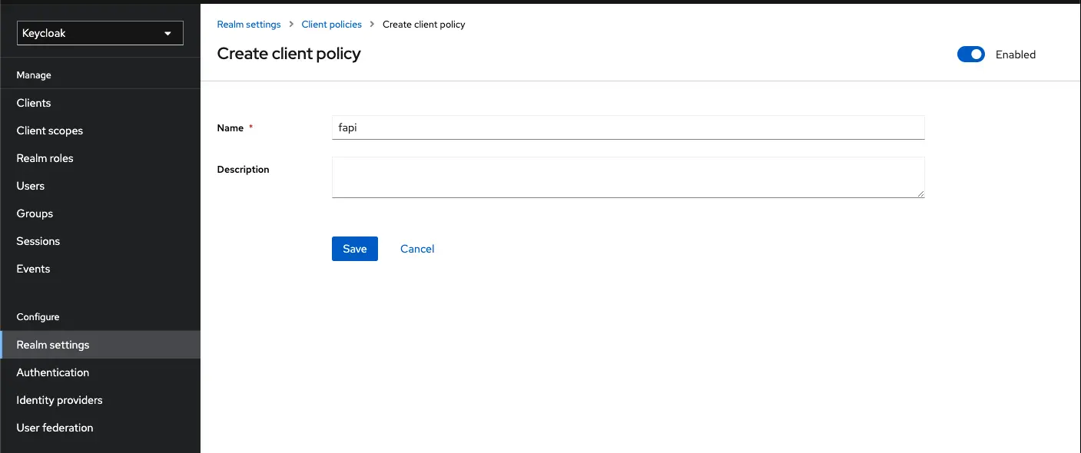The height and width of the screenshot is (453, 1081).
Task: Open Client scopes section
Action: 49,130
